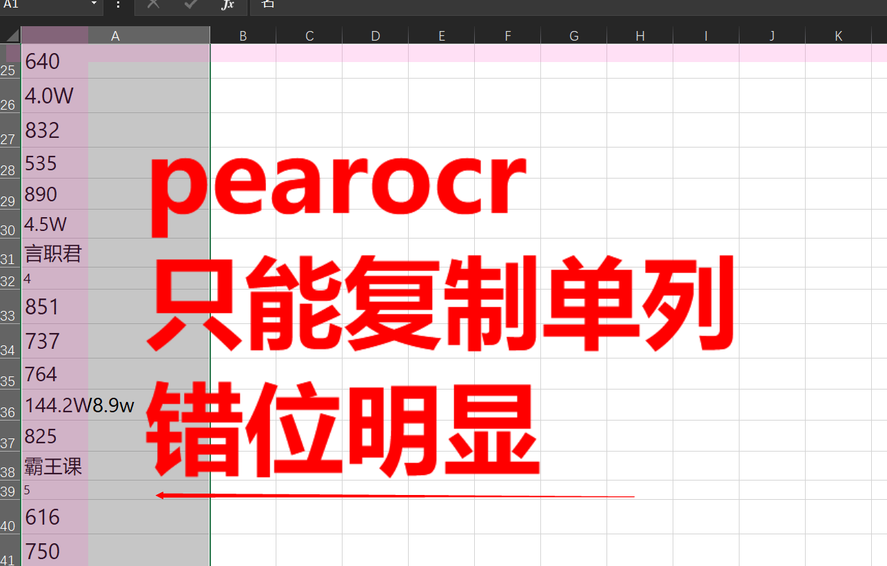Image resolution: width=887 pixels, height=566 pixels.
Task: Select column K header
Action: [839, 36]
